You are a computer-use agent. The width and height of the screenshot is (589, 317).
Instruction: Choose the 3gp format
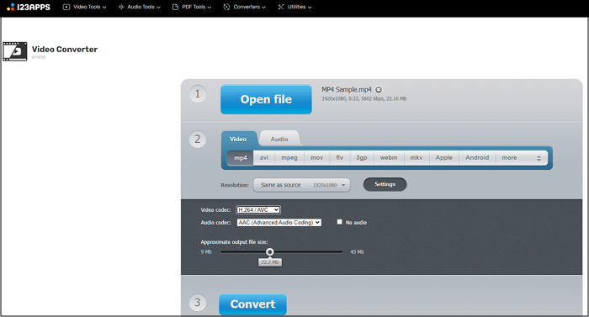362,158
